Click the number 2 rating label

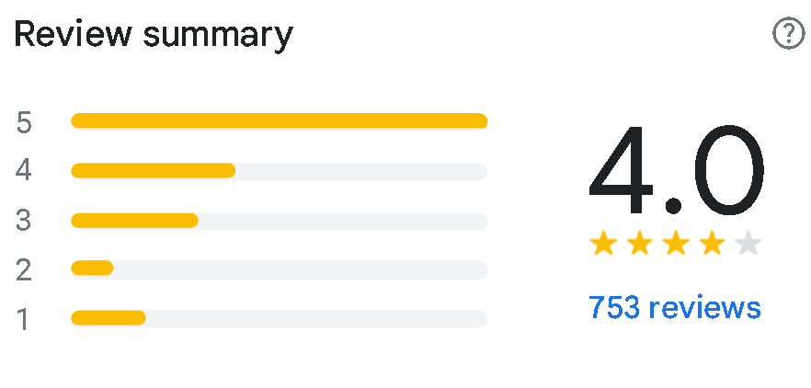[25, 269]
